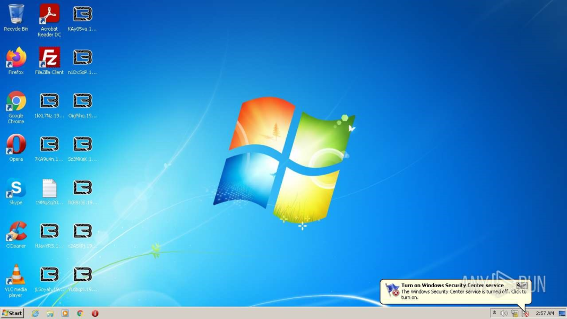The image size is (567, 319).
Task: Open the Action Center flag tray icon
Action: [526, 314]
